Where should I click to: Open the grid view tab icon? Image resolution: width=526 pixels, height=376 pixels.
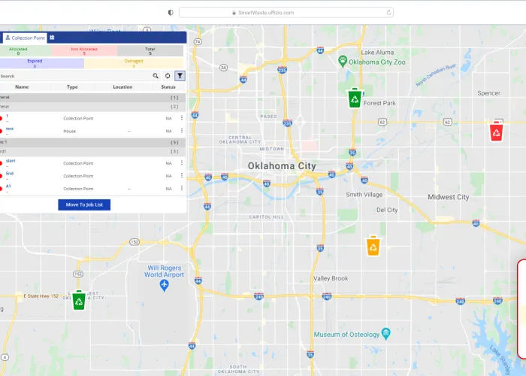52,38
